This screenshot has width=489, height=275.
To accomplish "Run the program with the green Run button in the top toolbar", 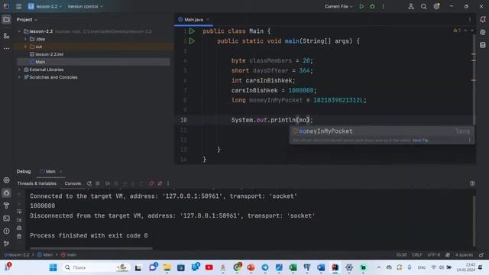I will pos(361,6).
